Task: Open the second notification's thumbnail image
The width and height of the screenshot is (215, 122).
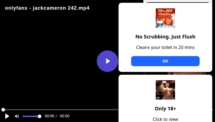Action: coord(165,90)
